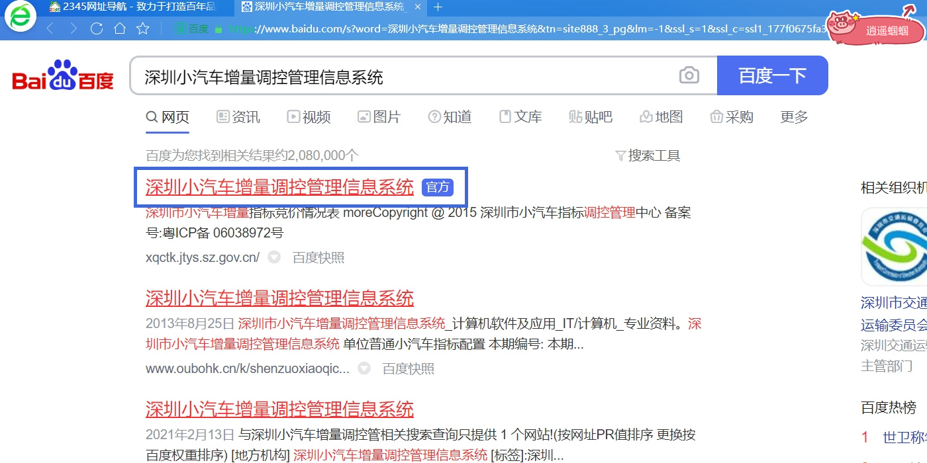This screenshot has height=463, width=927.
Task: Bookmark page with the star icon
Action: coord(143,28)
